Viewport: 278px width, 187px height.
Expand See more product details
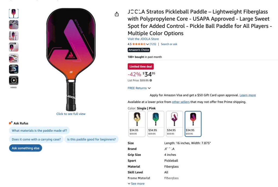[x=136, y=184]
